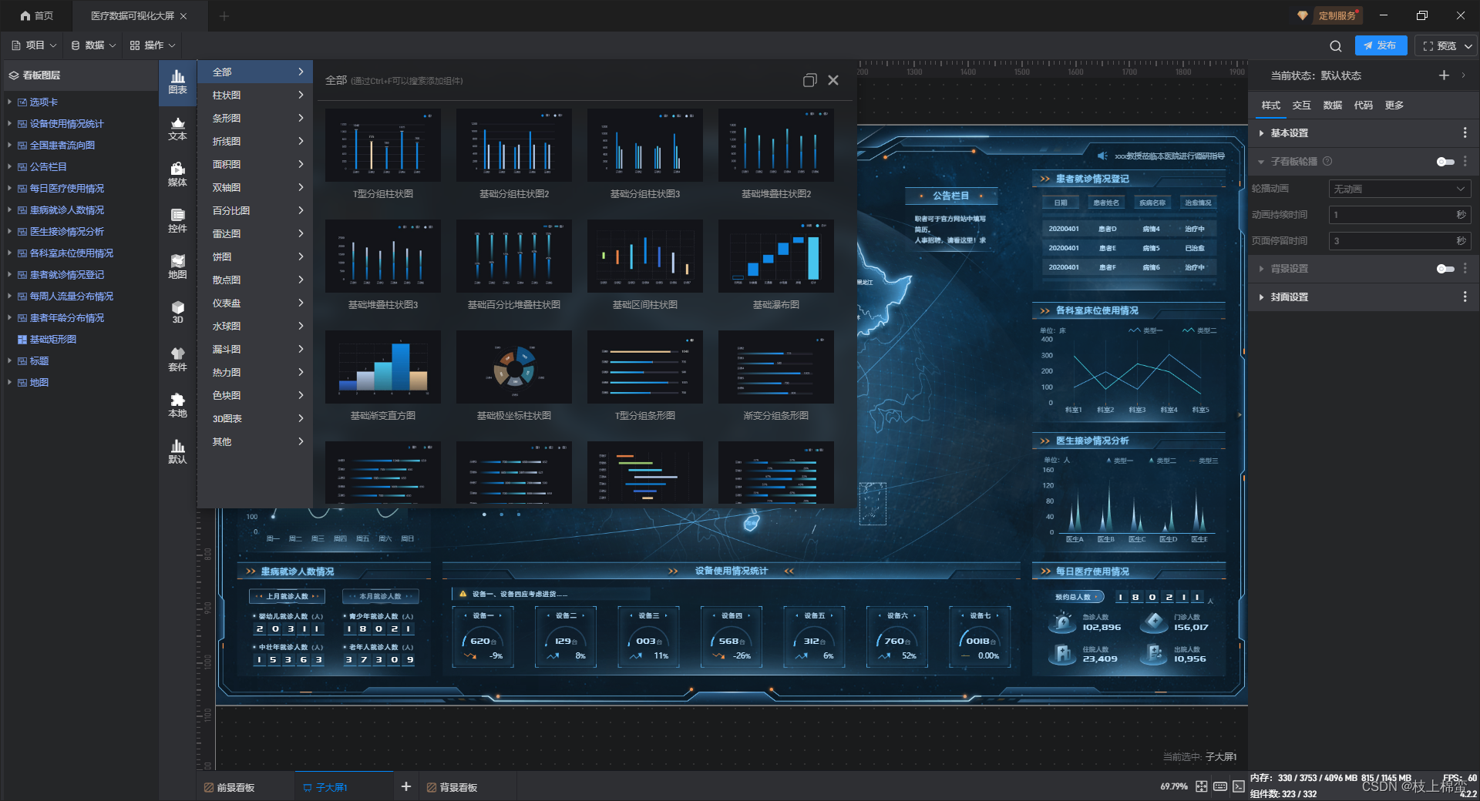Open more options for 子看板轮播
1480x801 pixels.
pos(1465,162)
